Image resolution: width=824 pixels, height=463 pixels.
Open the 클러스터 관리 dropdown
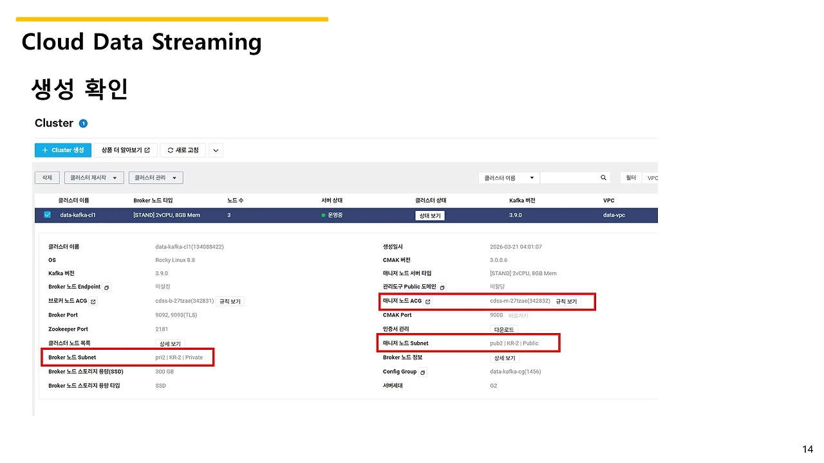156,177
